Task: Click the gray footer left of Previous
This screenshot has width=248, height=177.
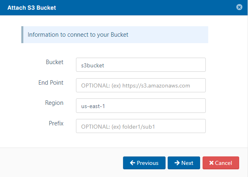Action: click(60, 163)
